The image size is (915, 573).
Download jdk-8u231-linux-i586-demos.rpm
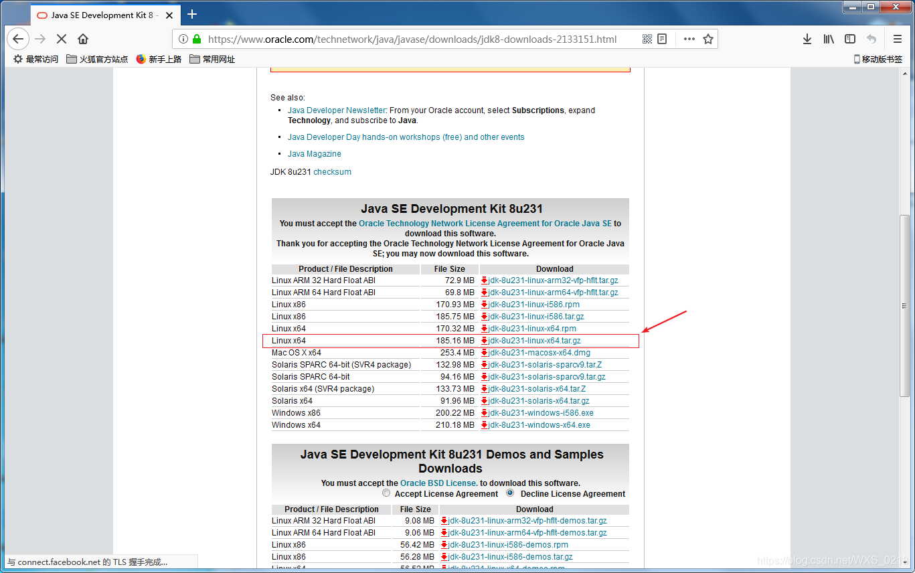(508, 545)
